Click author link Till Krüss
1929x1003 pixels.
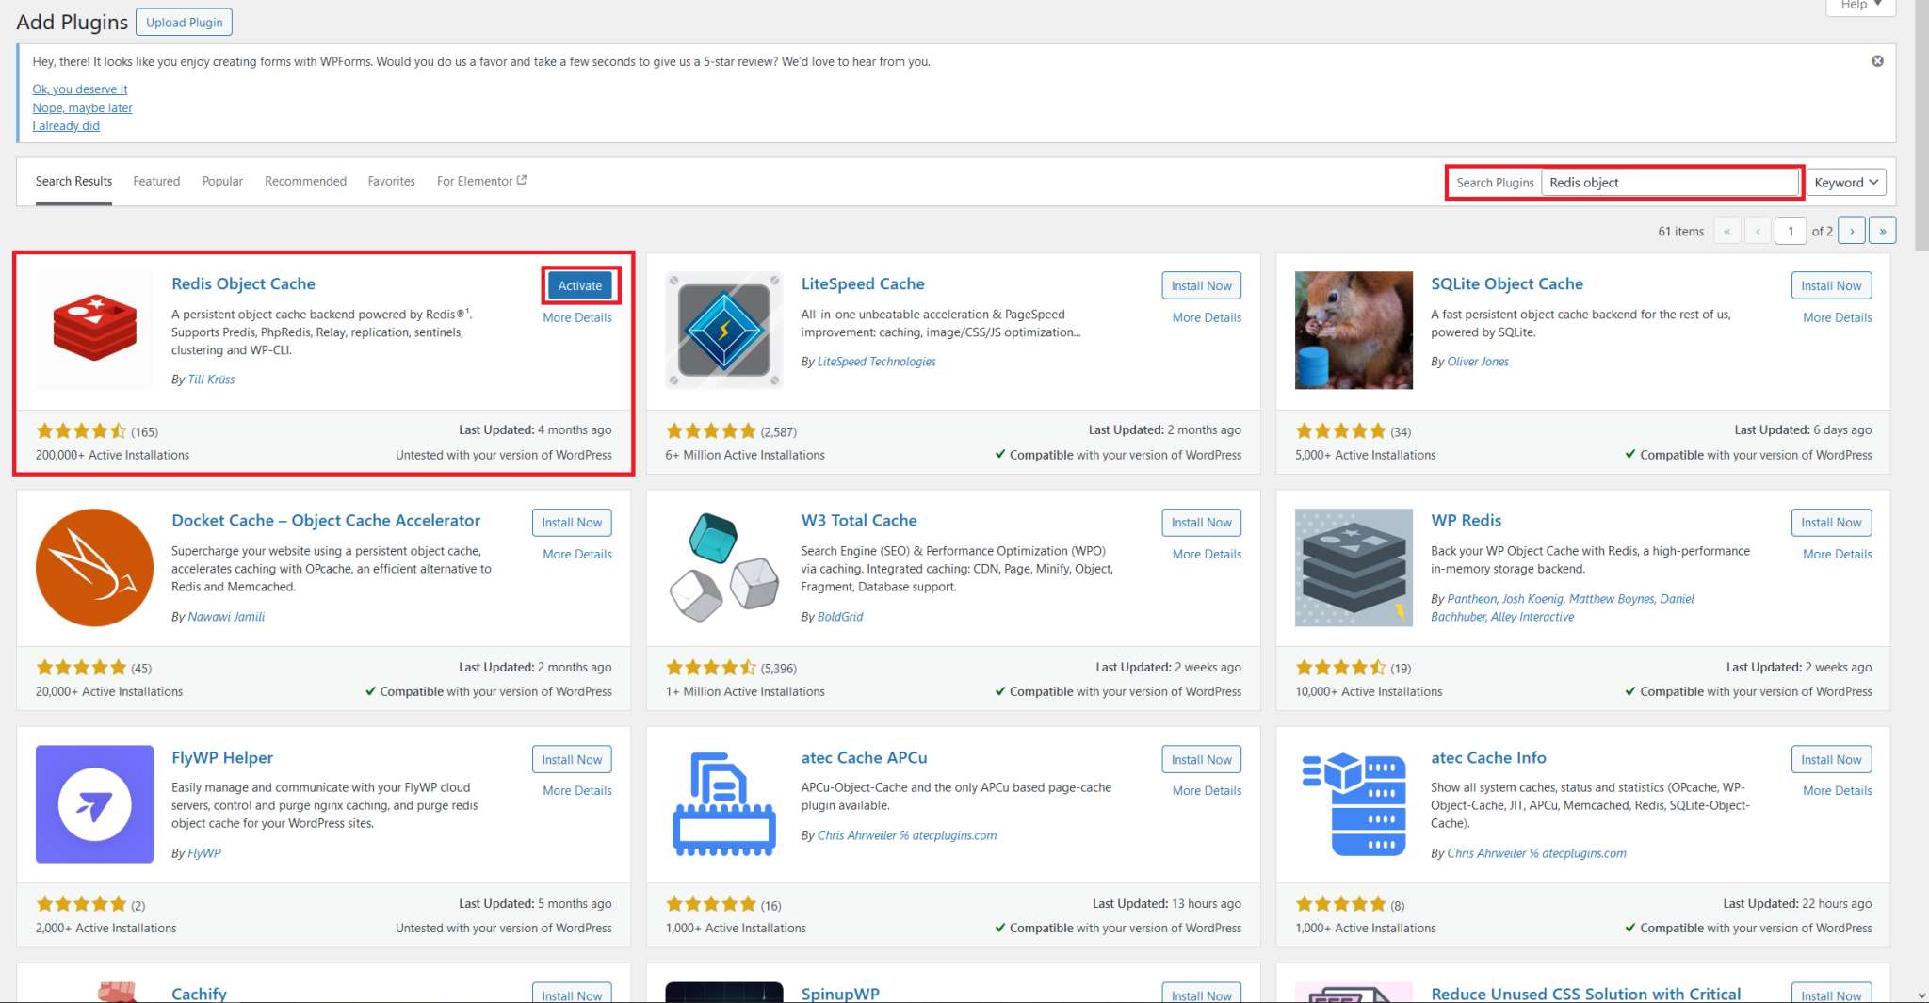[211, 380]
